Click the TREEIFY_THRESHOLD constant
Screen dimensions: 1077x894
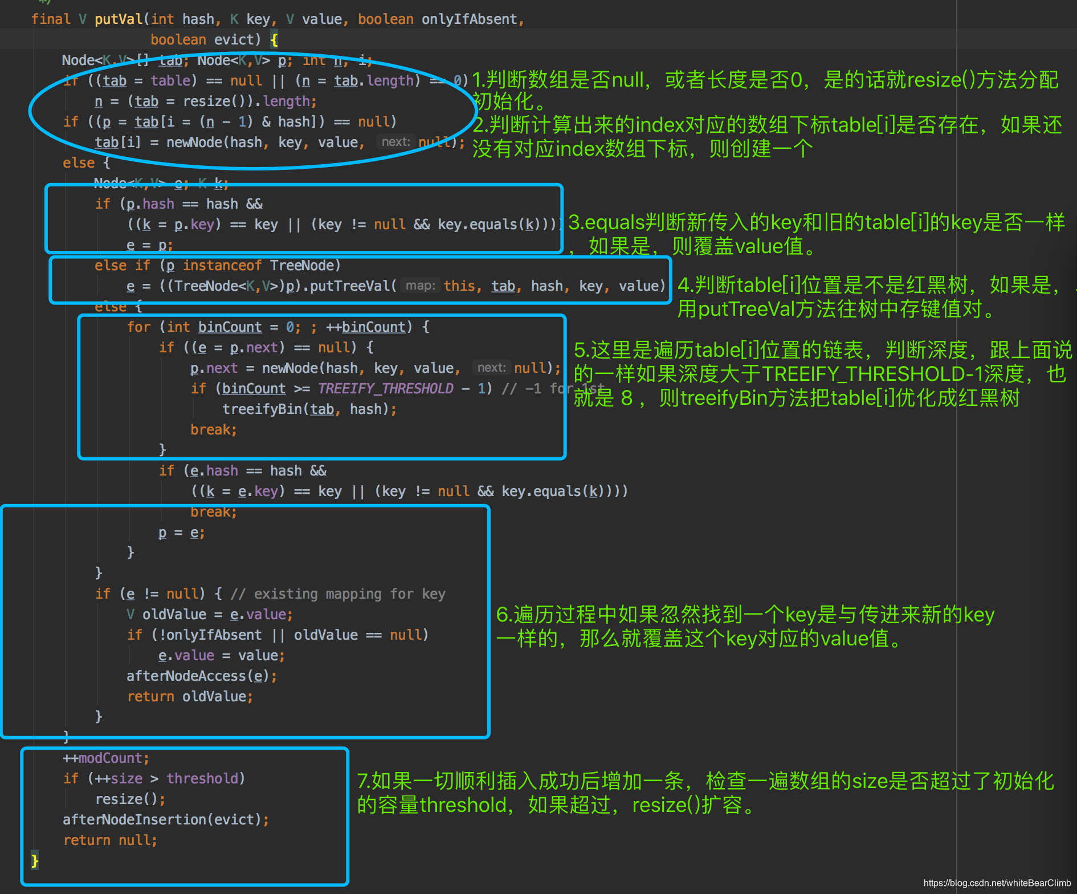(385, 389)
